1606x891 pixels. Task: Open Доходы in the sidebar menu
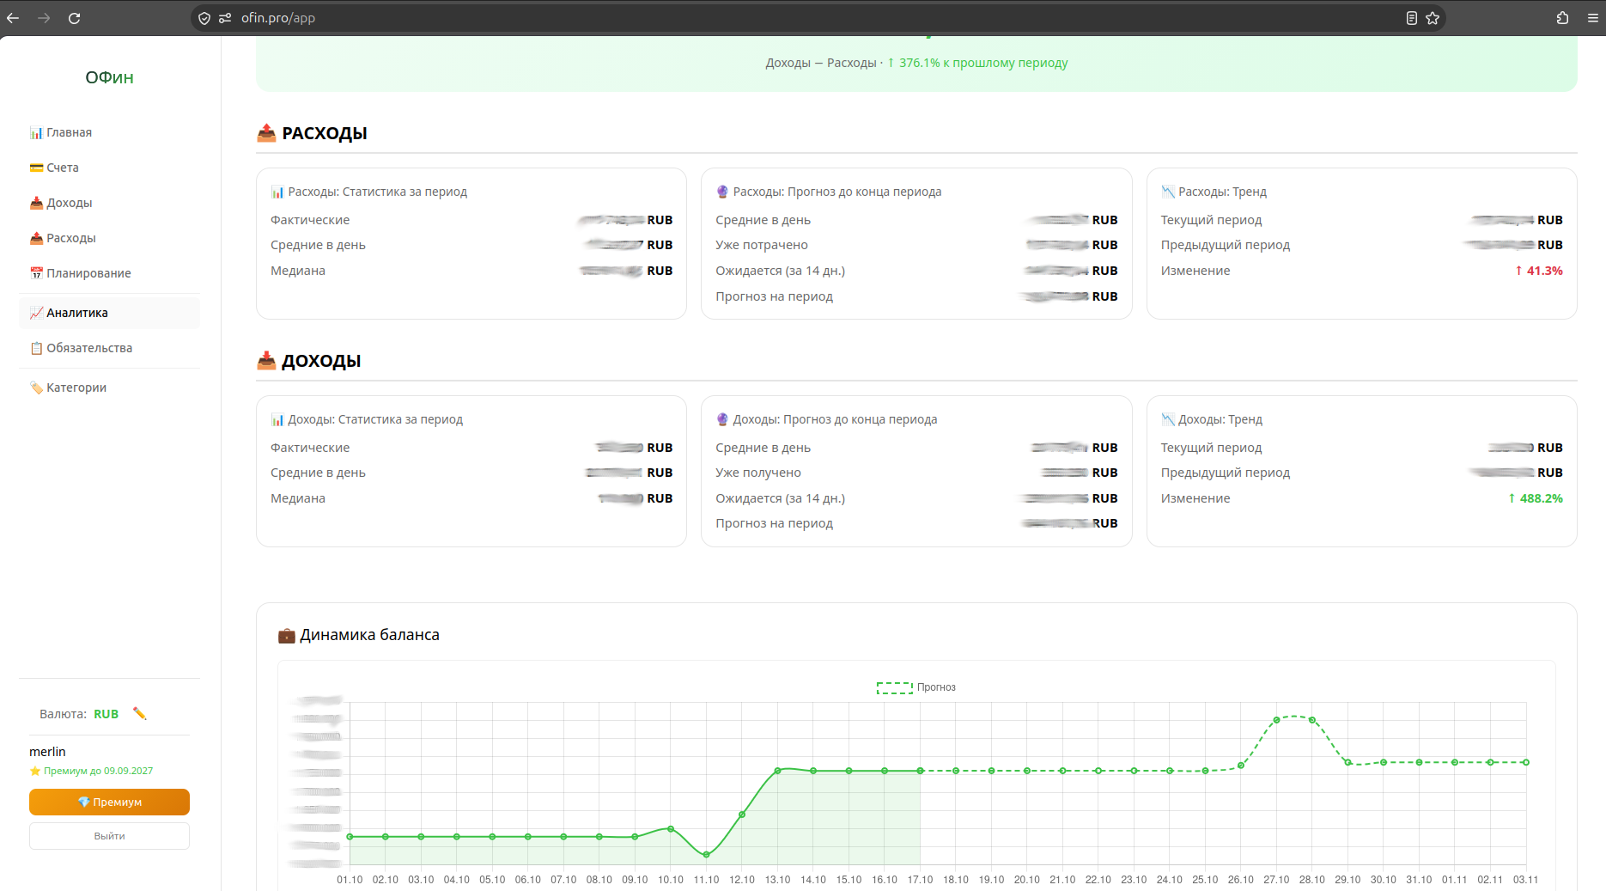(x=109, y=203)
